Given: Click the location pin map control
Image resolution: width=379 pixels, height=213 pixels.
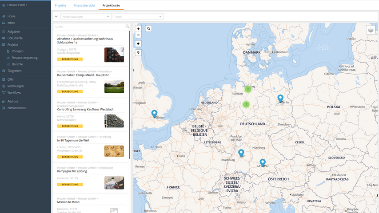Looking at the screenshot, I should click(x=138, y=53).
